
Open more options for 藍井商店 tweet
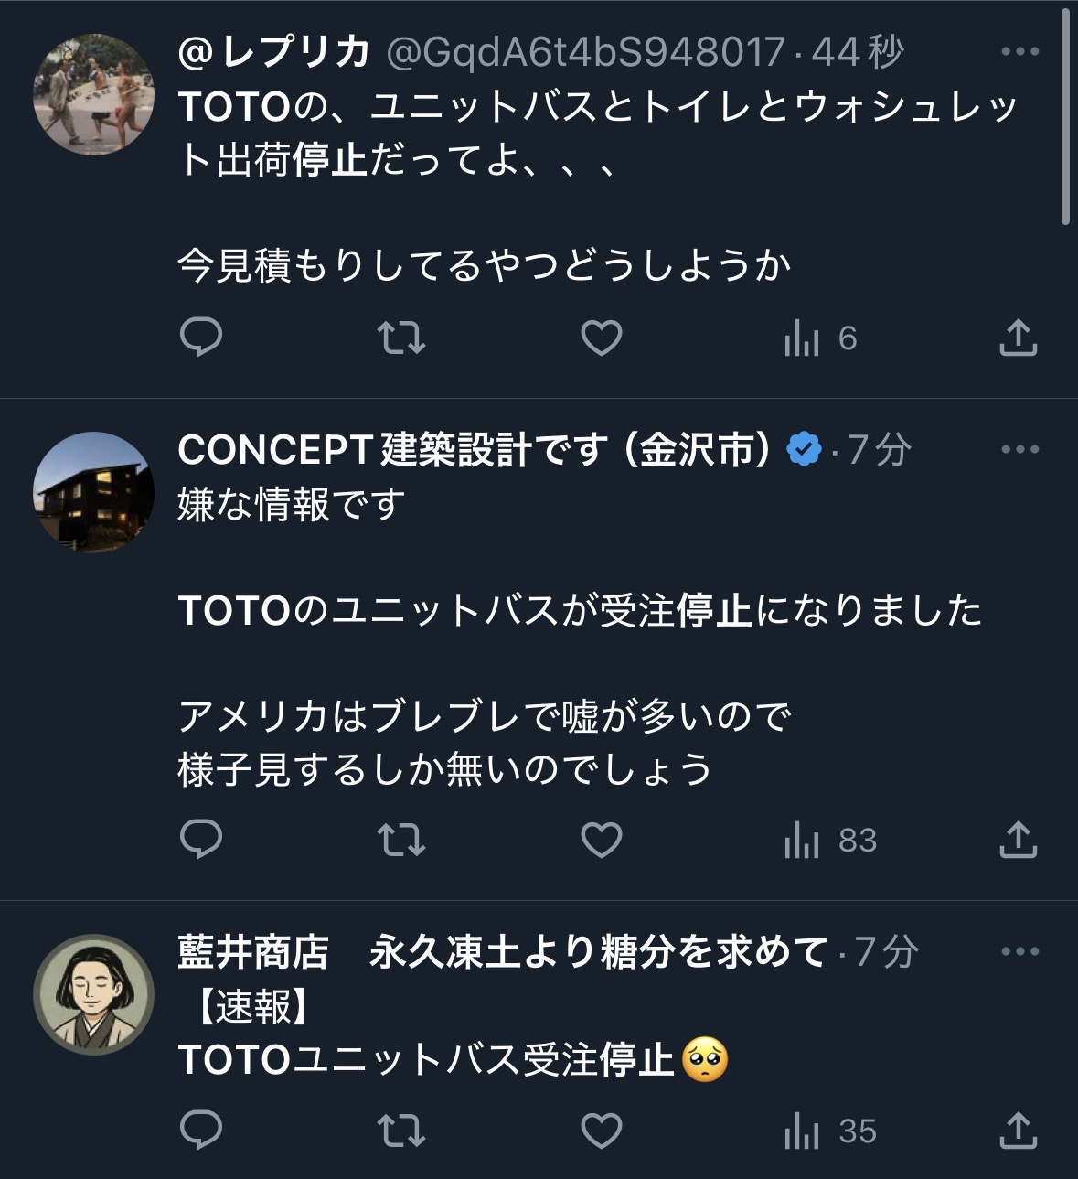[x=1019, y=951]
